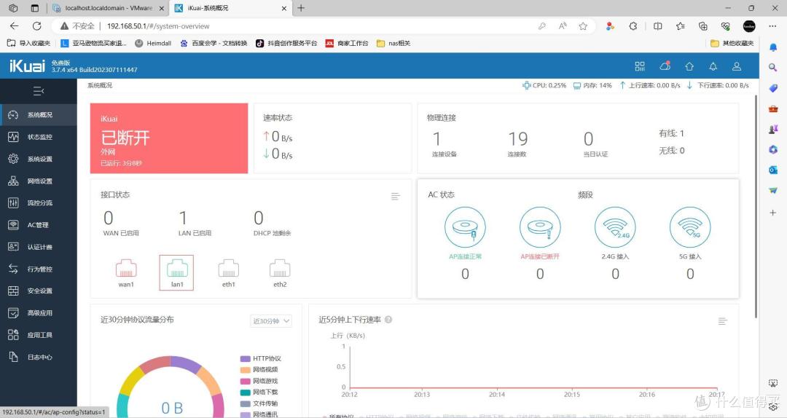Switch to localhost.localdomain VMware browser tab
787x418 pixels.
pyautogui.click(x=108, y=8)
